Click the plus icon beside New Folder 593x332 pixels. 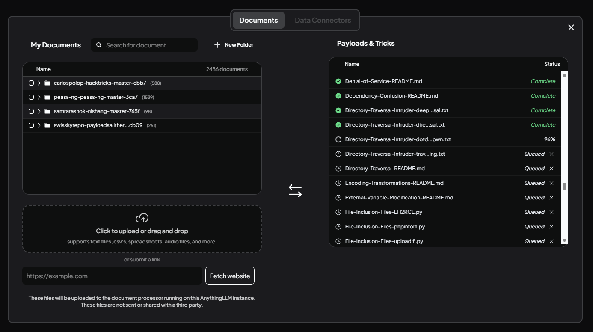[x=217, y=45]
